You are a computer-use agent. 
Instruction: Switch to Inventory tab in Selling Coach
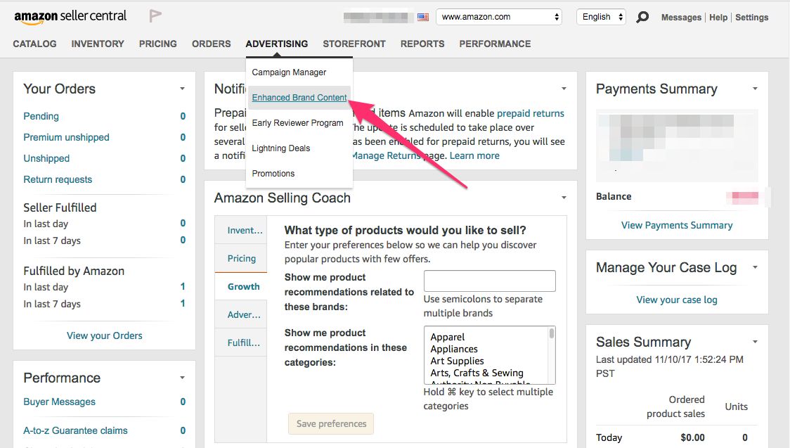point(241,230)
